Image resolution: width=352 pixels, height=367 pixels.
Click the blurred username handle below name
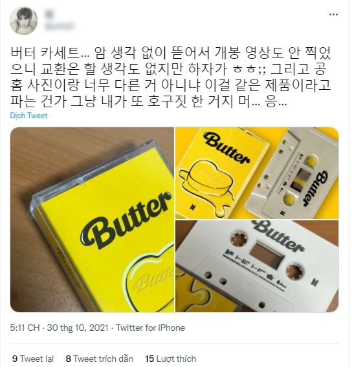pos(60,26)
